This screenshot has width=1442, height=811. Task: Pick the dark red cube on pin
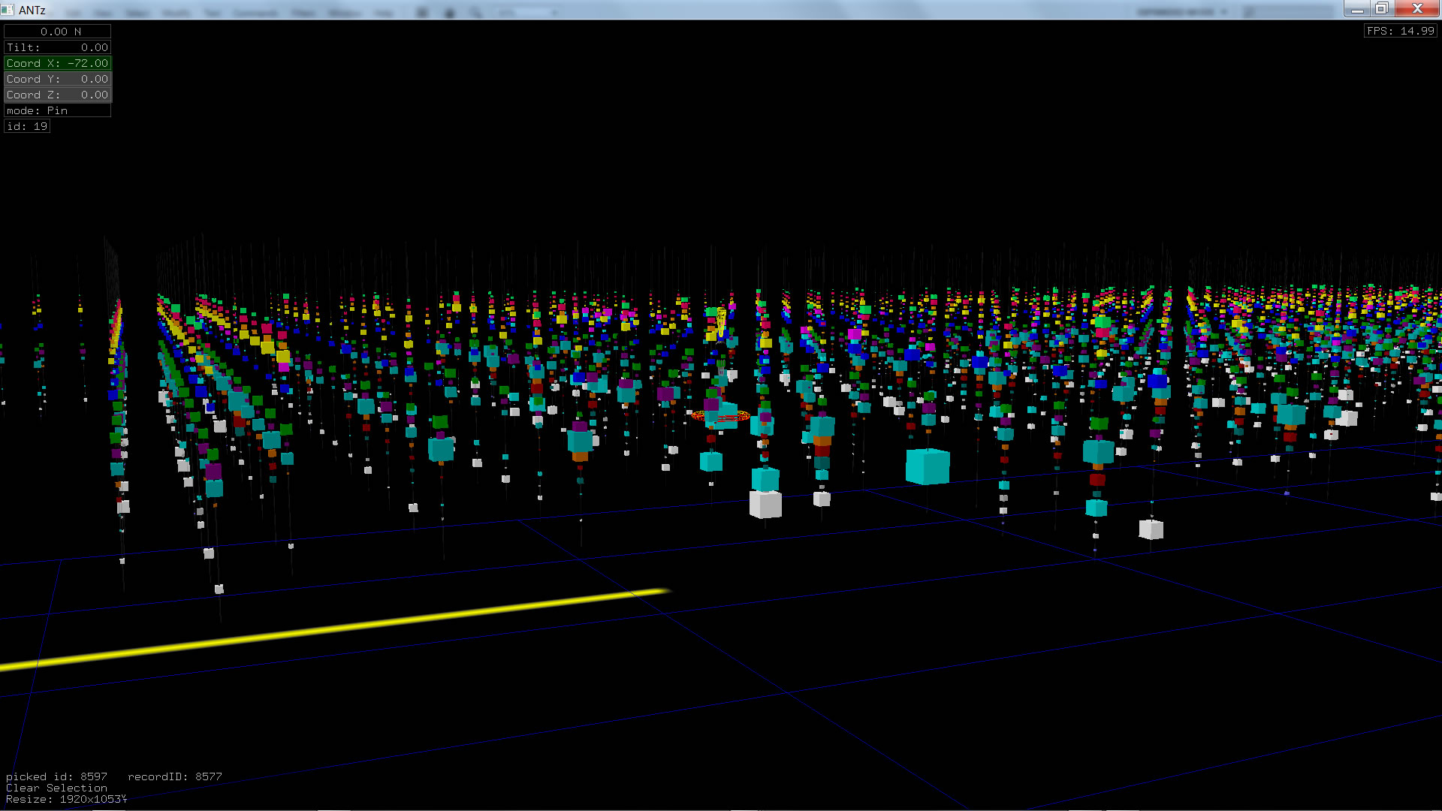point(1097,480)
